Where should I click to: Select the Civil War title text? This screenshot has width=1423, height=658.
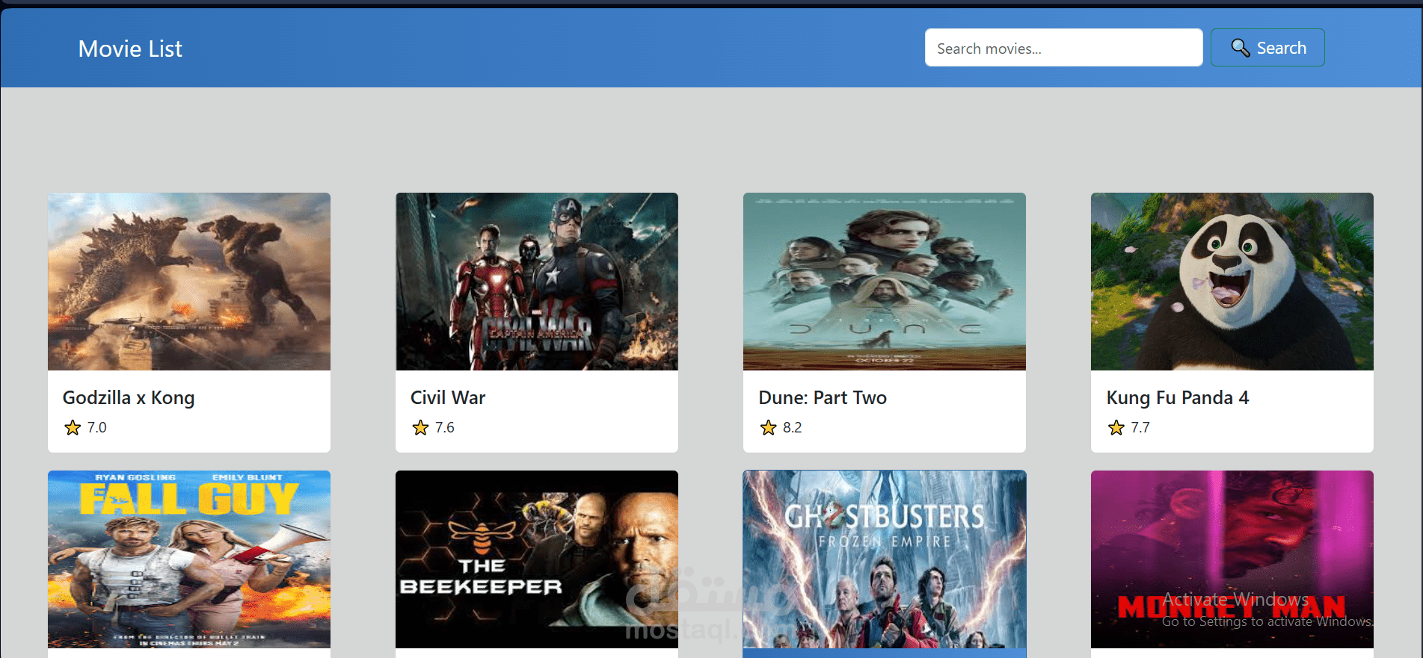448,397
